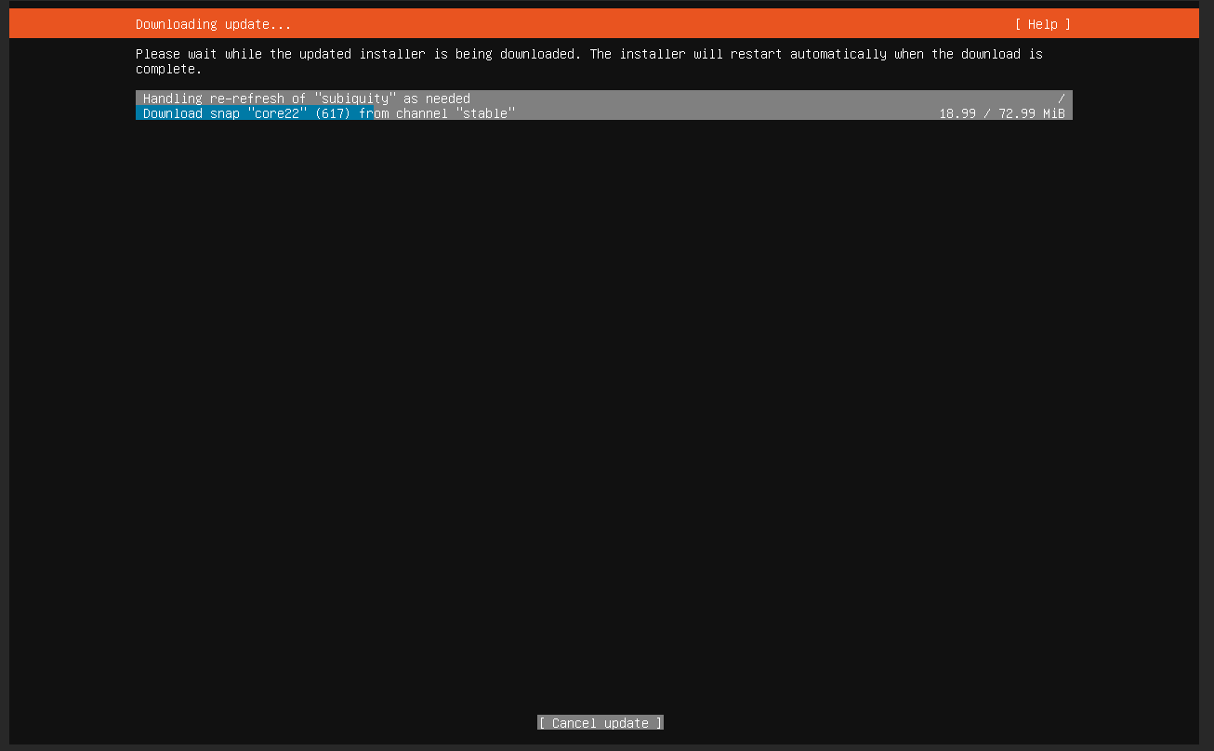Click the revision number "(617)" in the download row

tap(335, 112)
